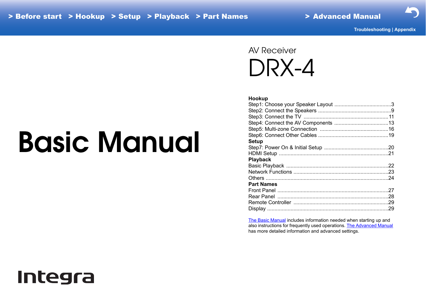The height and width of the screenshot is (301, 426).
Task: Open the Display contents entry
Action: coord(321,209)
